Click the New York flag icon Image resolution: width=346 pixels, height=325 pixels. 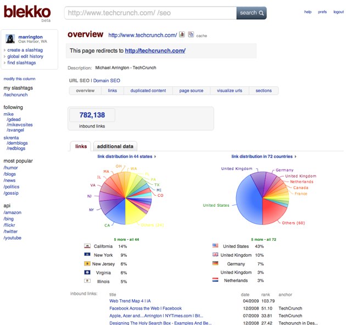[x=87, y=254]
